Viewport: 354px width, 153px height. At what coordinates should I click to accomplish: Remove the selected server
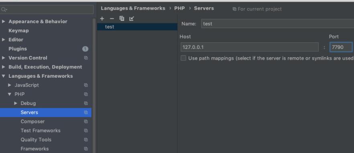pyautogui.click(x=112, y=18)
